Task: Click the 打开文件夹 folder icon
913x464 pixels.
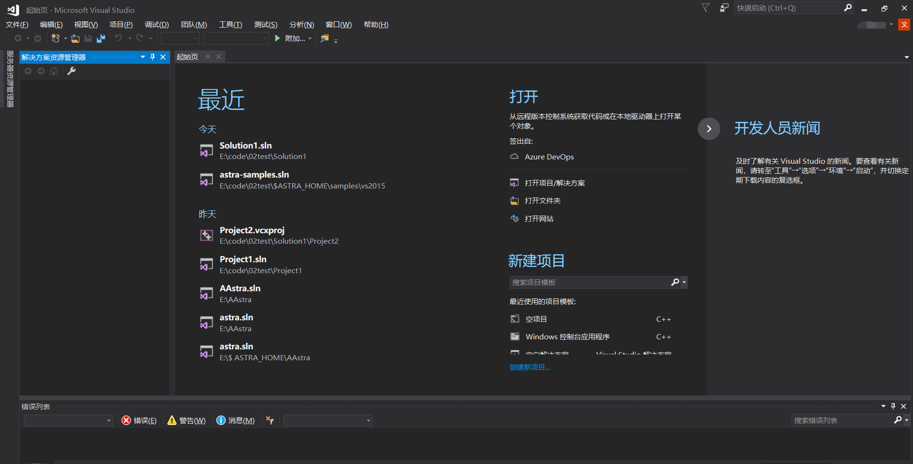Action: (514, 200)
